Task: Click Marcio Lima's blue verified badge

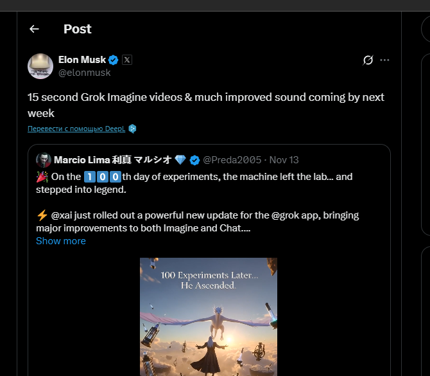Action: 194,159
